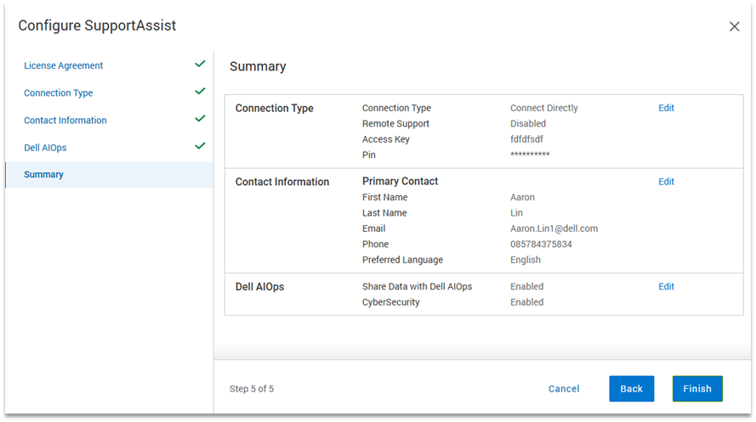Click the 'Configure SupportAssist' dialog title
Screen dimensions: 756x422
(x=97, y=25)
